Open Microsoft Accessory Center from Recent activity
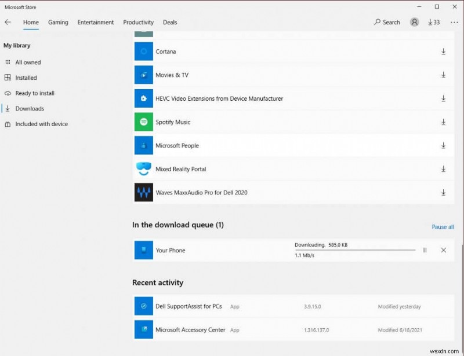464x356 pixels. (191, 329)
